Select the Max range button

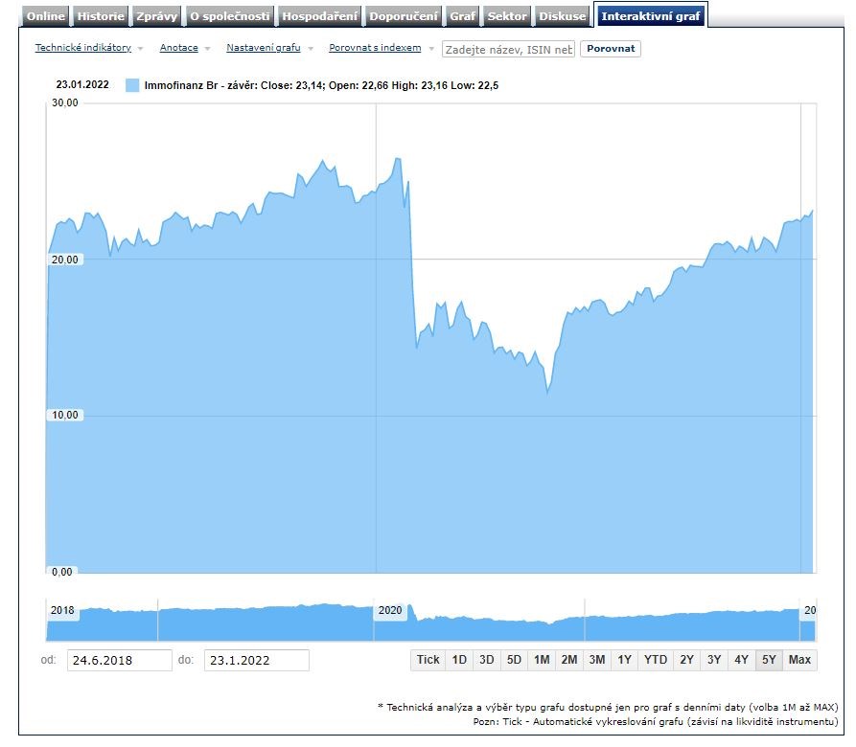click(799, 660)
